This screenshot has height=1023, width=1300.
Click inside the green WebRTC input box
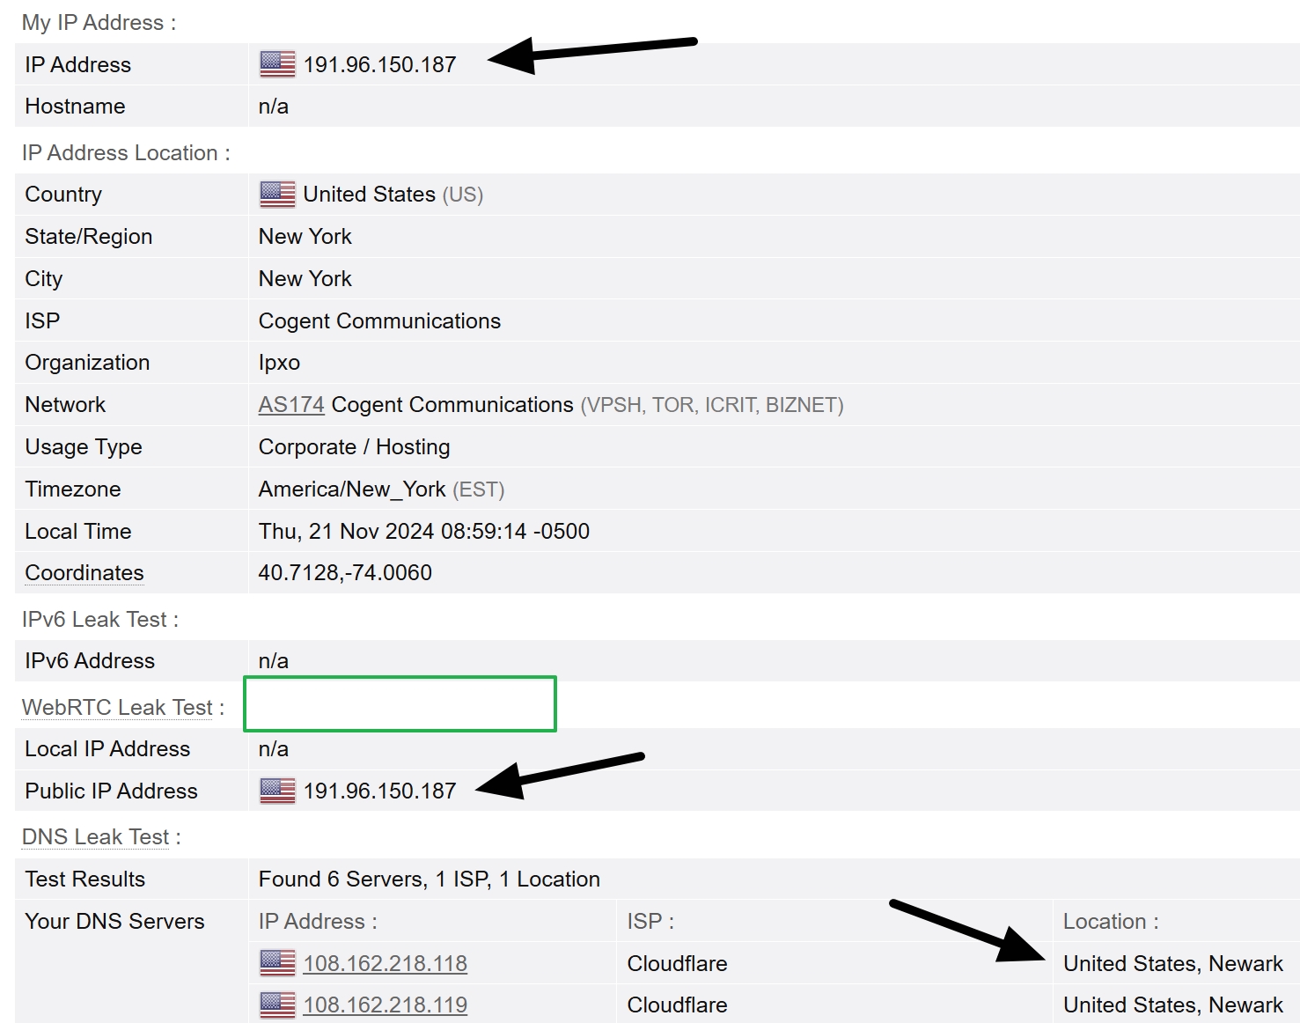[x=399, y=703]
